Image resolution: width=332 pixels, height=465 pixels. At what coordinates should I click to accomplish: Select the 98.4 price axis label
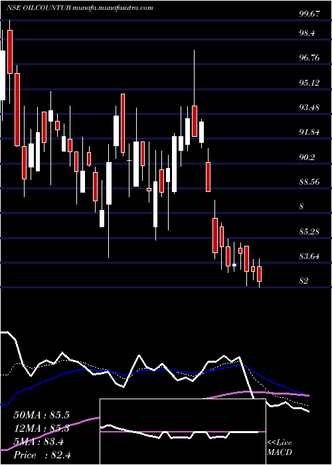pos(307,33)
